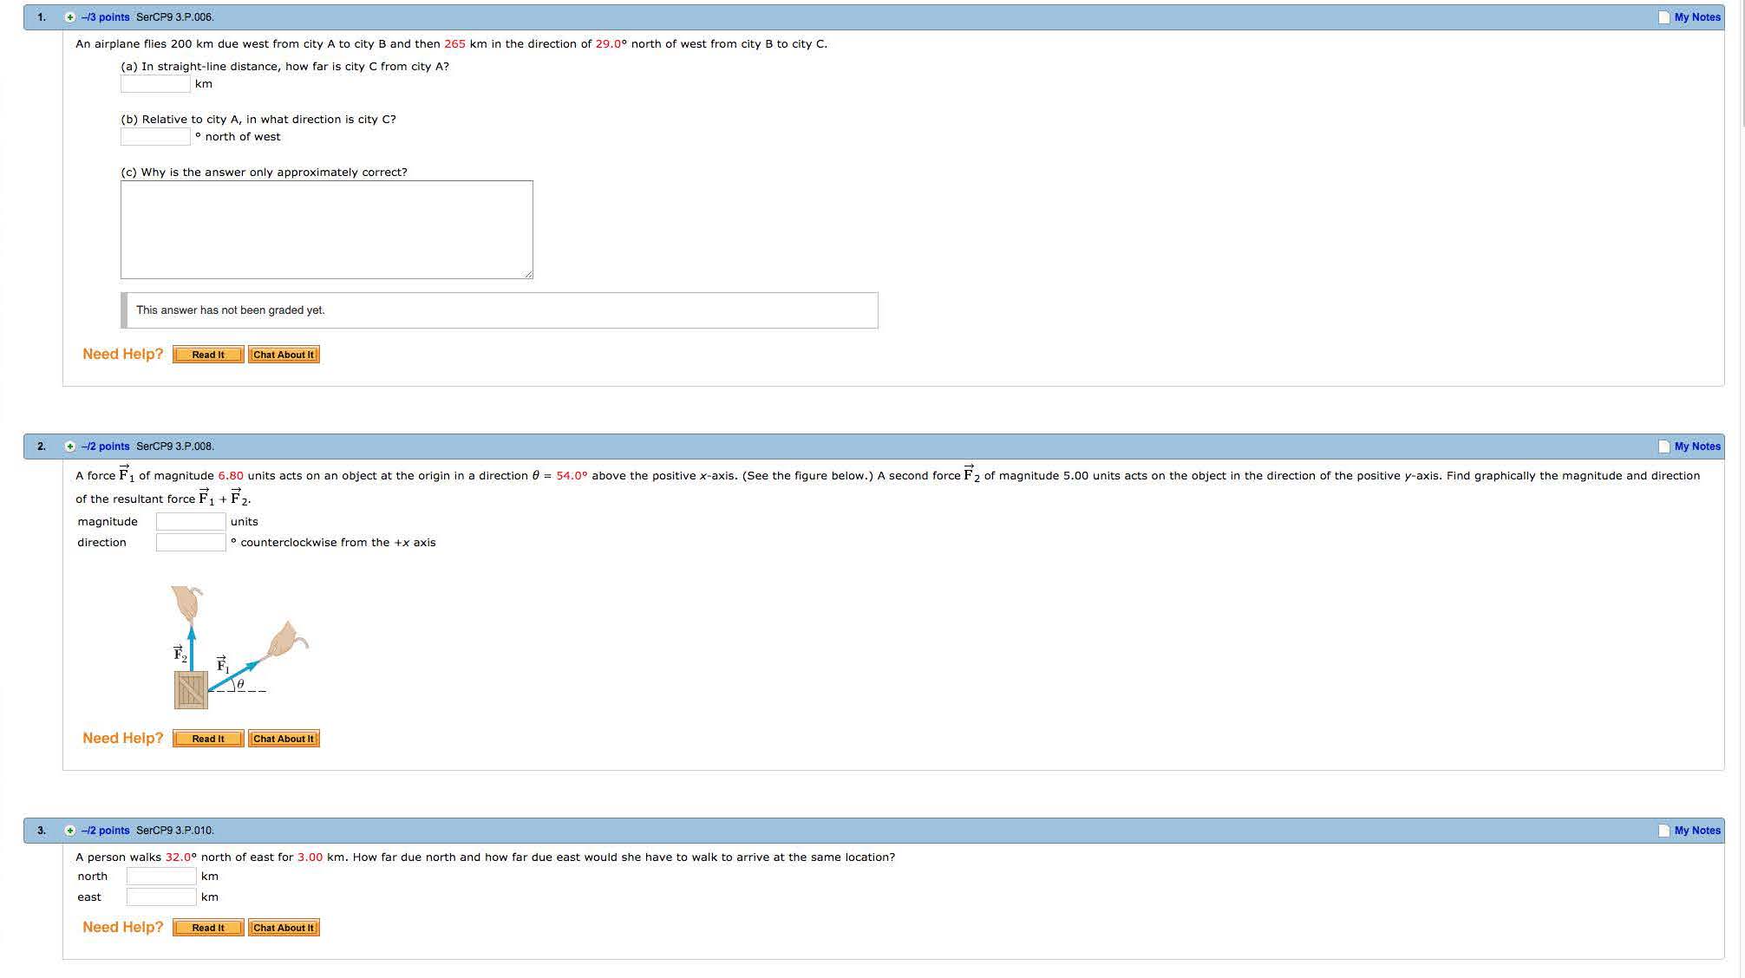The height and width of the screenshot is (978, 1745).
Task: Expand points details for question 3
Action: 70,831
